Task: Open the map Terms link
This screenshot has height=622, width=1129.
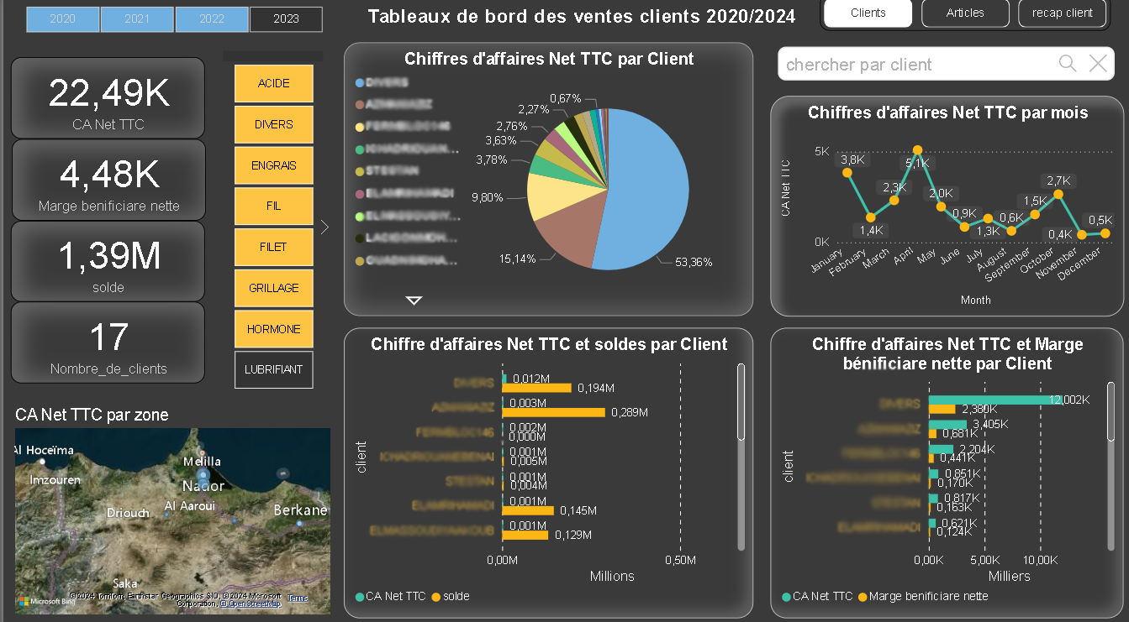Action: coord(298,598)
